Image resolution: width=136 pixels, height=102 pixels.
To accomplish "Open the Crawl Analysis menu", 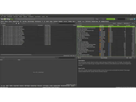I will click(38, 17).
